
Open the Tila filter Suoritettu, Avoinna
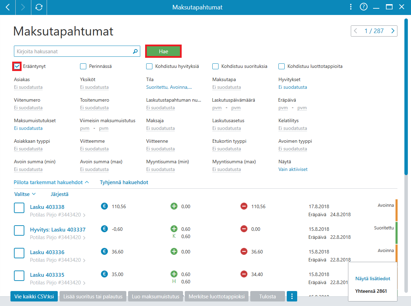tap(169, 87)
